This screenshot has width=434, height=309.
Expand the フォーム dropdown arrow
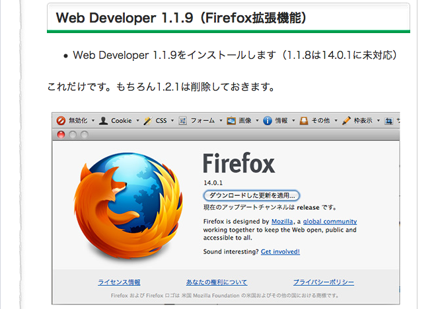[221, 120]
